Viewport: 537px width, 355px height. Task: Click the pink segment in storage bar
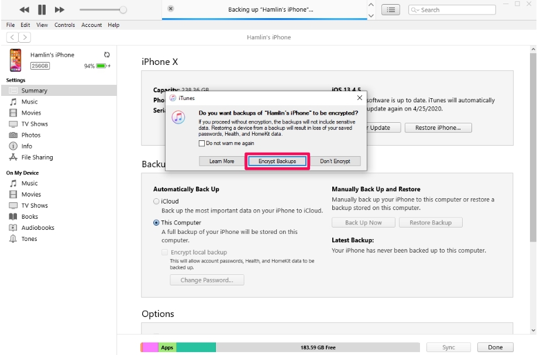[150, 347]
